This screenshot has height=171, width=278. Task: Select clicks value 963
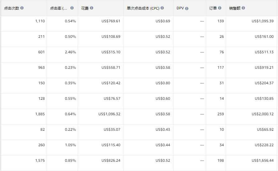click(41, 68)
